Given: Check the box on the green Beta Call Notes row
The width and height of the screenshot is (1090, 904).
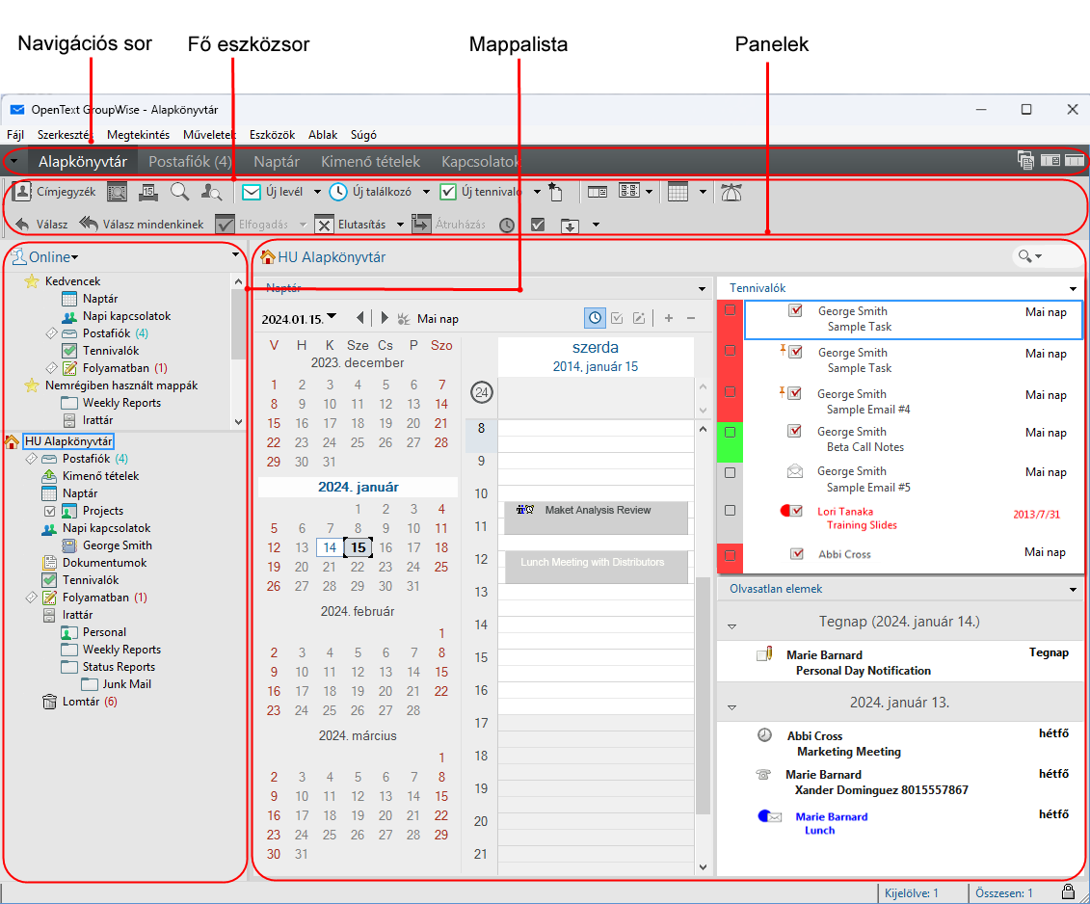Looking at the screenshot, I should (x=730, y=433).
